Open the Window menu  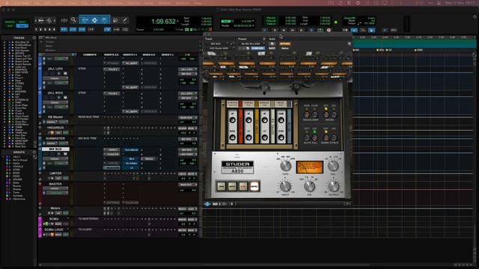coord(165,3)
